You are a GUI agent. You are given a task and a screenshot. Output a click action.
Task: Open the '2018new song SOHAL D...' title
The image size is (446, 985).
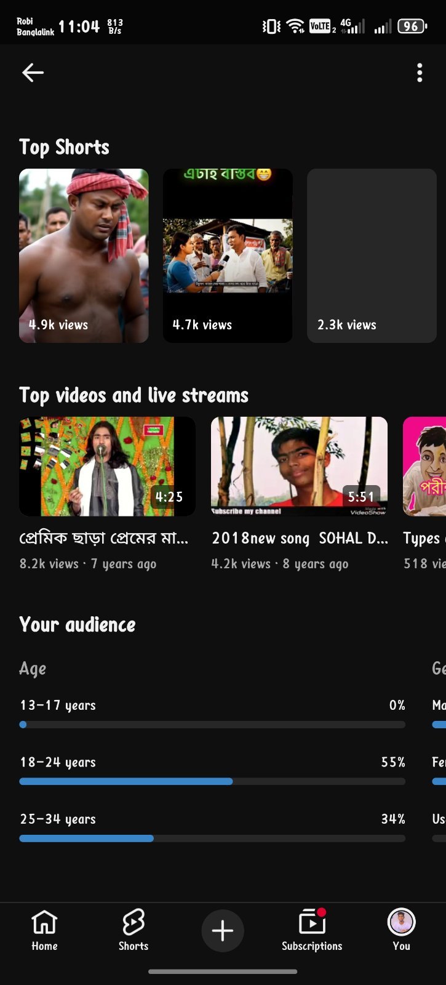(x=300, y=539)
